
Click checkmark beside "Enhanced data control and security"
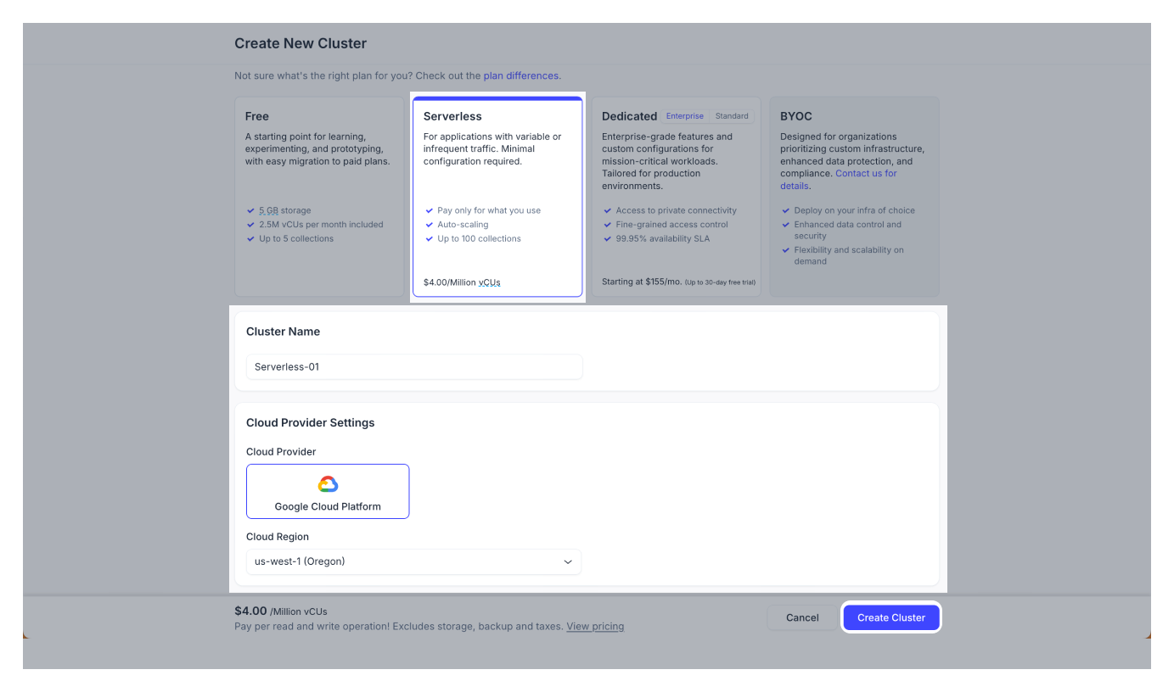786,225
